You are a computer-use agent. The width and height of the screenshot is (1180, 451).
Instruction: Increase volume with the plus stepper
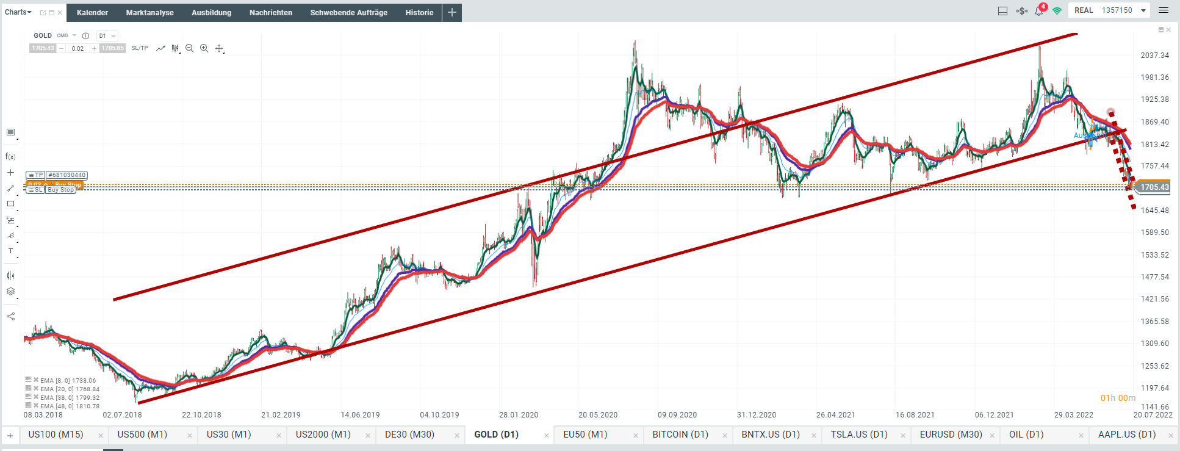pos(94,48)
